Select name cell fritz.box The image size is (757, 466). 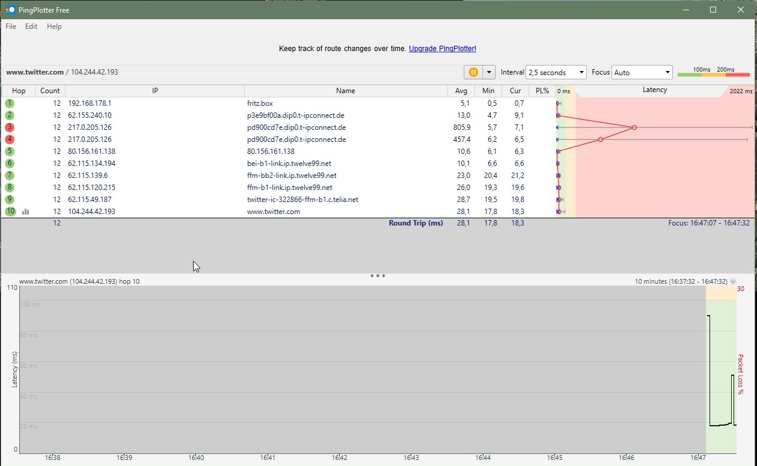click(260, 103)
